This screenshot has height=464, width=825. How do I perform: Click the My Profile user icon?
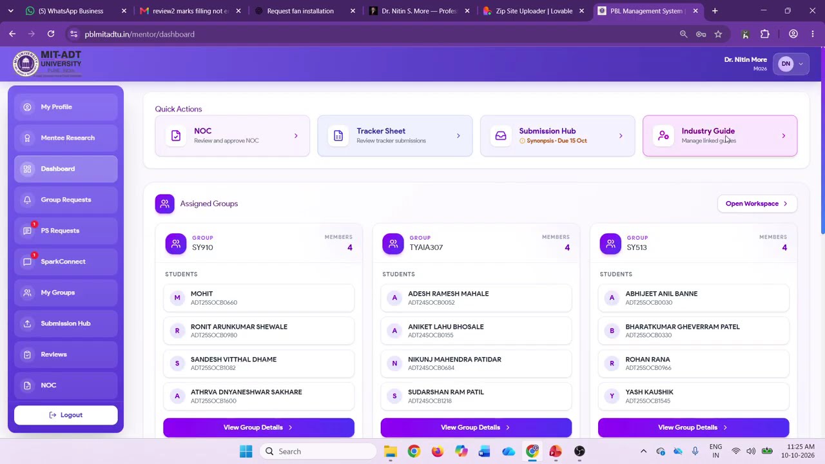point(27,107)
